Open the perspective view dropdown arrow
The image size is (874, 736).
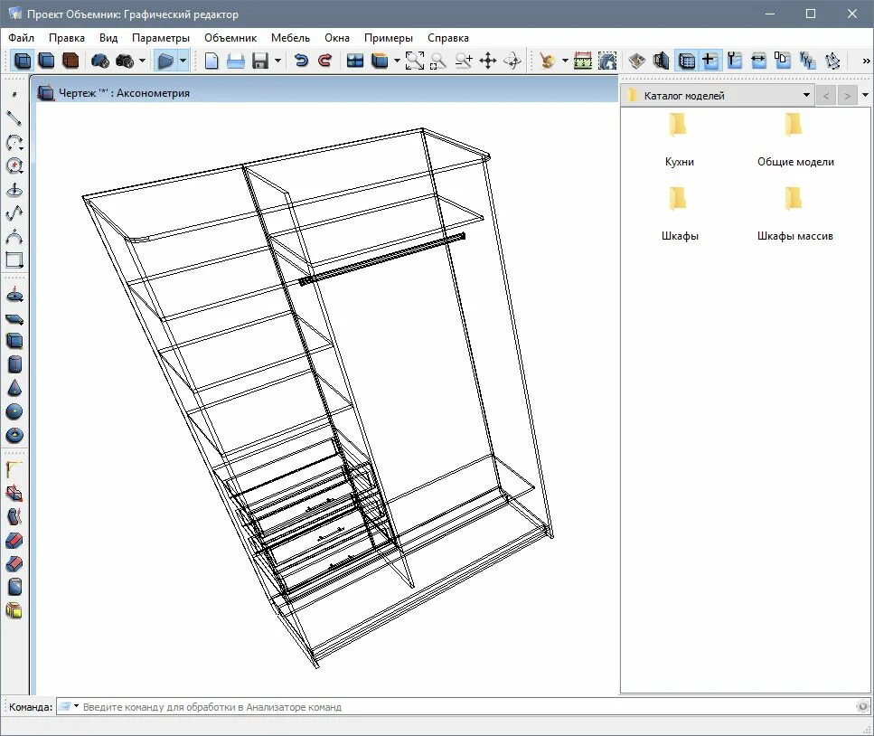point(183,61)
